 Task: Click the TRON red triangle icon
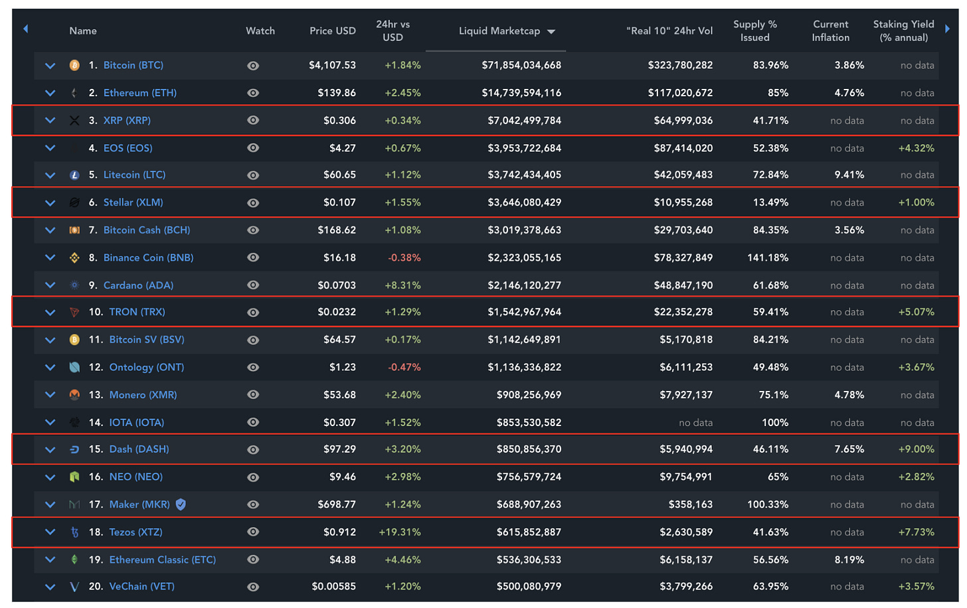[74, 312]
